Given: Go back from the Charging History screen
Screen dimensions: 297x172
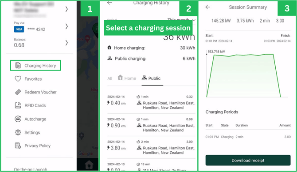Looking at the screenshot, I should 109,3.
